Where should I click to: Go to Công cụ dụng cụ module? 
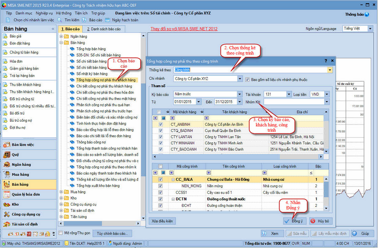tap(29, 214)
